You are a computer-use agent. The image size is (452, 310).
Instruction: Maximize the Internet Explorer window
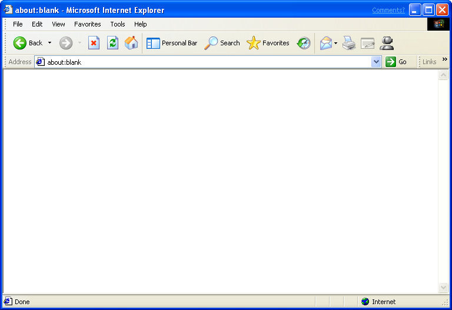point(428,10)
